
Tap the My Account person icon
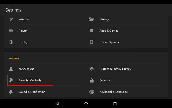tap(11, 69)
